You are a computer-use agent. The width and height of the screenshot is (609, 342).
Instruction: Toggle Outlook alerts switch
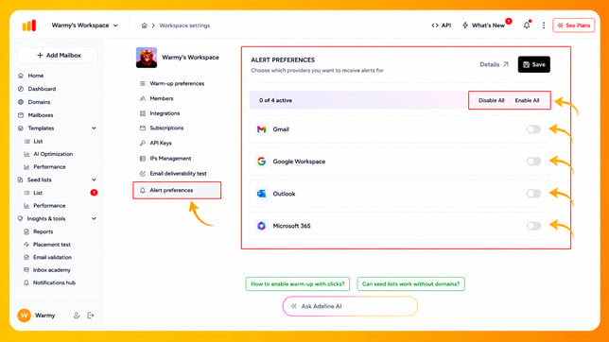pyautogui.click(x=533, y=194)
